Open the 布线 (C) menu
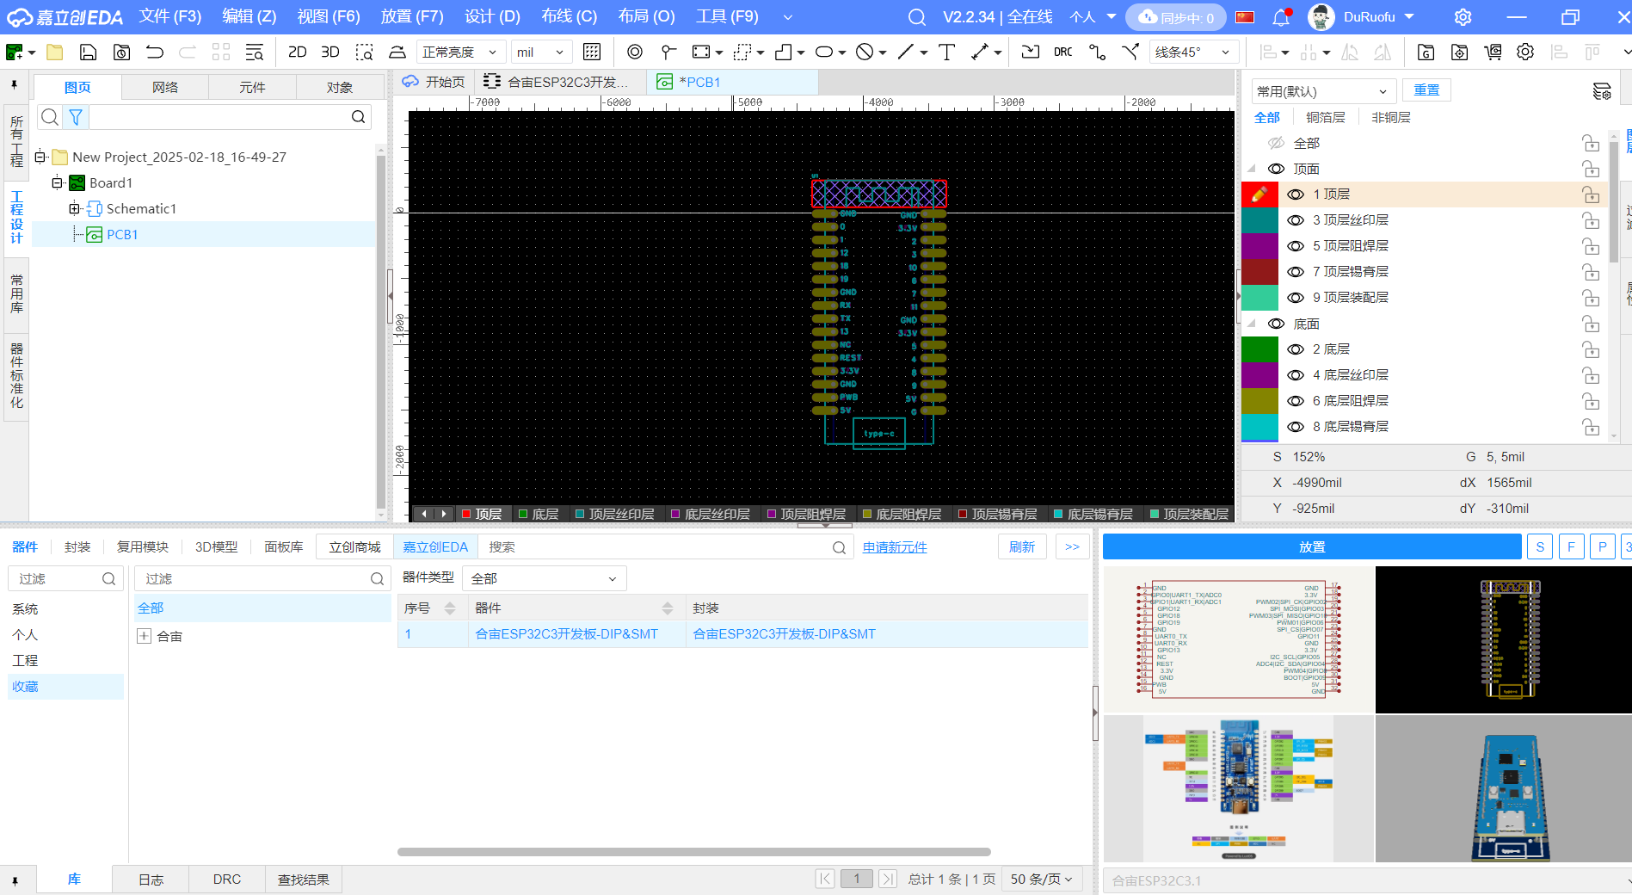 pyautogui.click(x=569, y=16)
